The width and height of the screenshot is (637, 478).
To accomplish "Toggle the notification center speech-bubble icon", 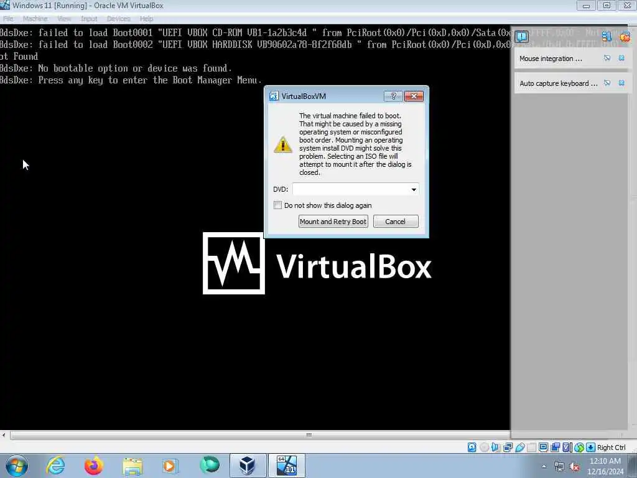I will 521,37.
